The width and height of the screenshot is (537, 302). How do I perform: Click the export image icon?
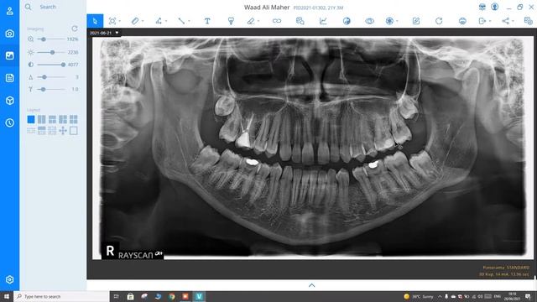click(x=482, y=21)
